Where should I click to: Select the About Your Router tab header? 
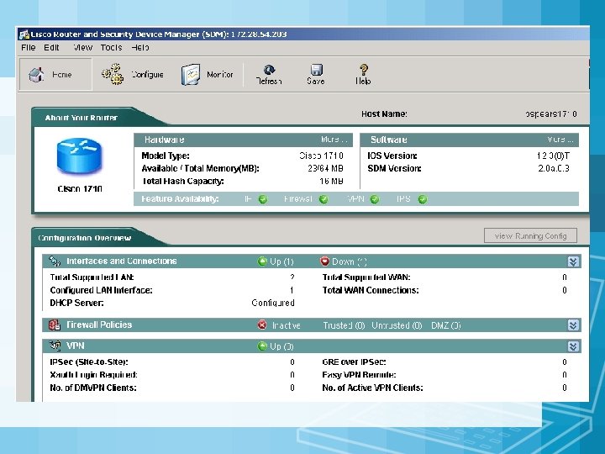point(81,118)
